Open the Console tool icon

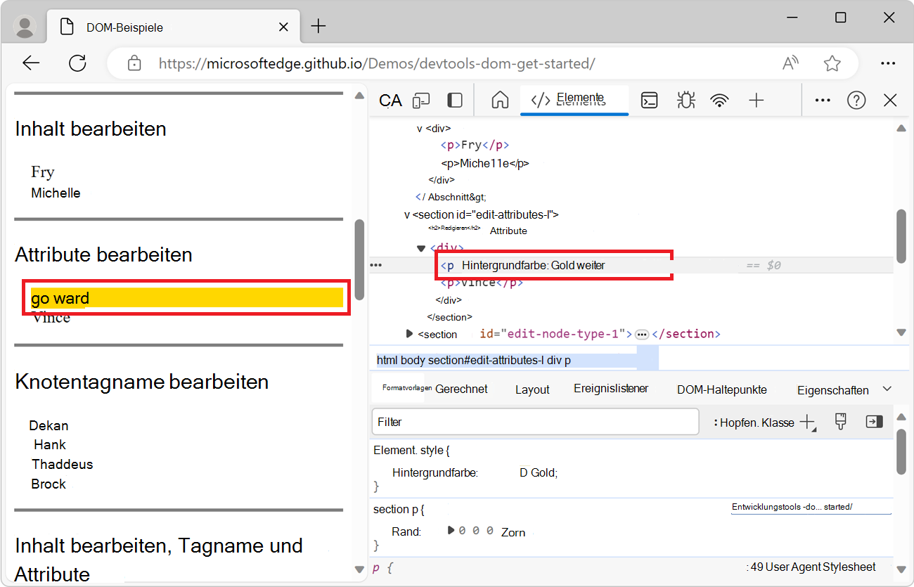(x=649, y=101)
